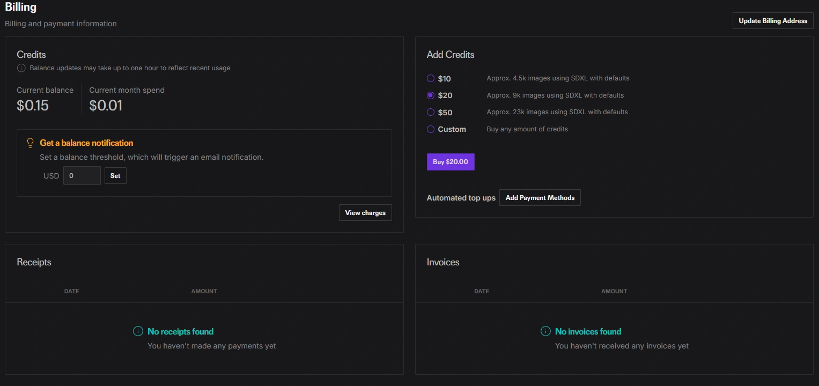
Task: Click the Invoices DATE column header
Action: coord(482,291)
